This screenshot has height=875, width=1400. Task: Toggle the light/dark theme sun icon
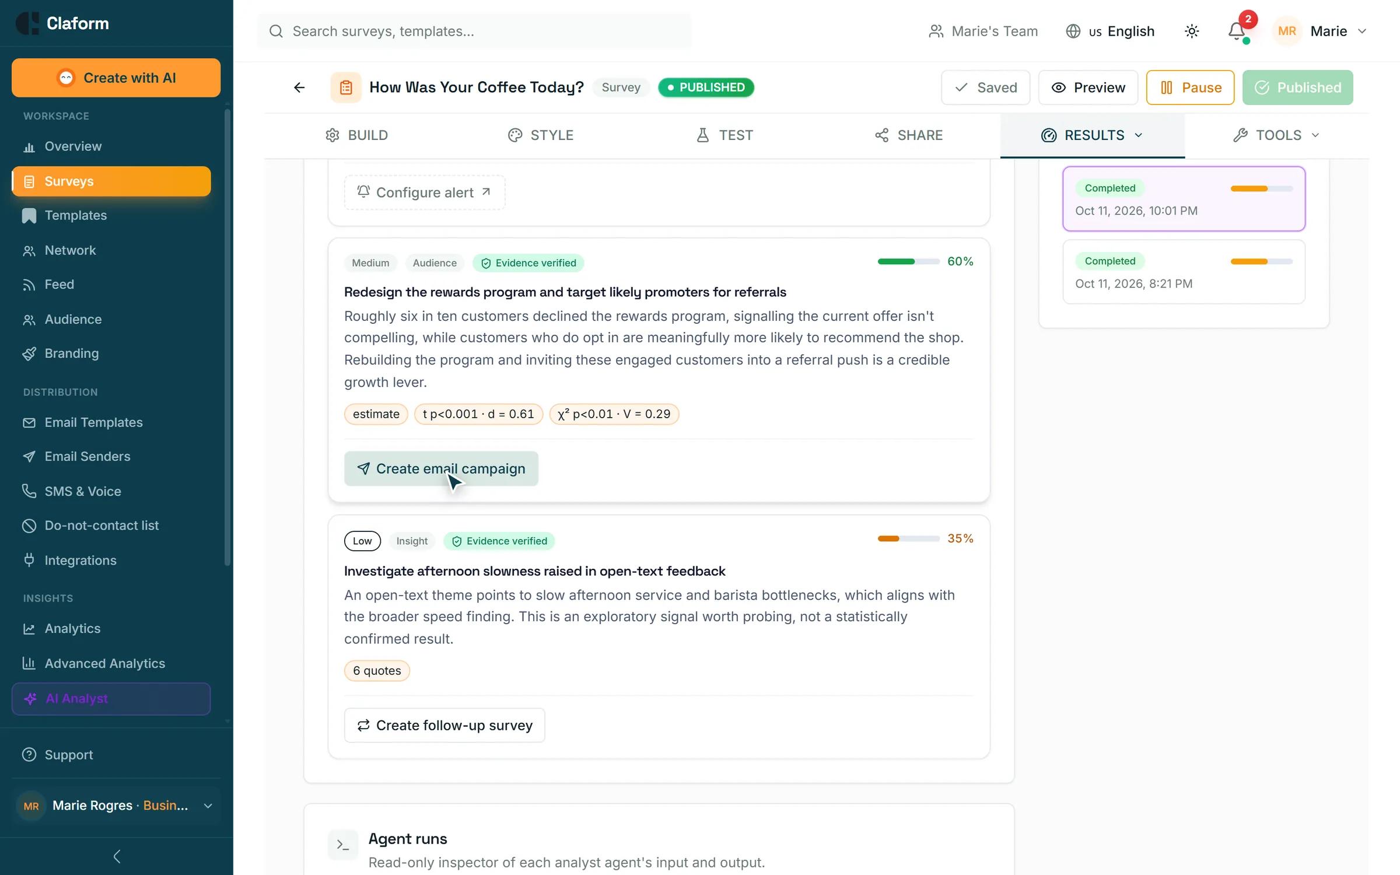[1192, 31]
